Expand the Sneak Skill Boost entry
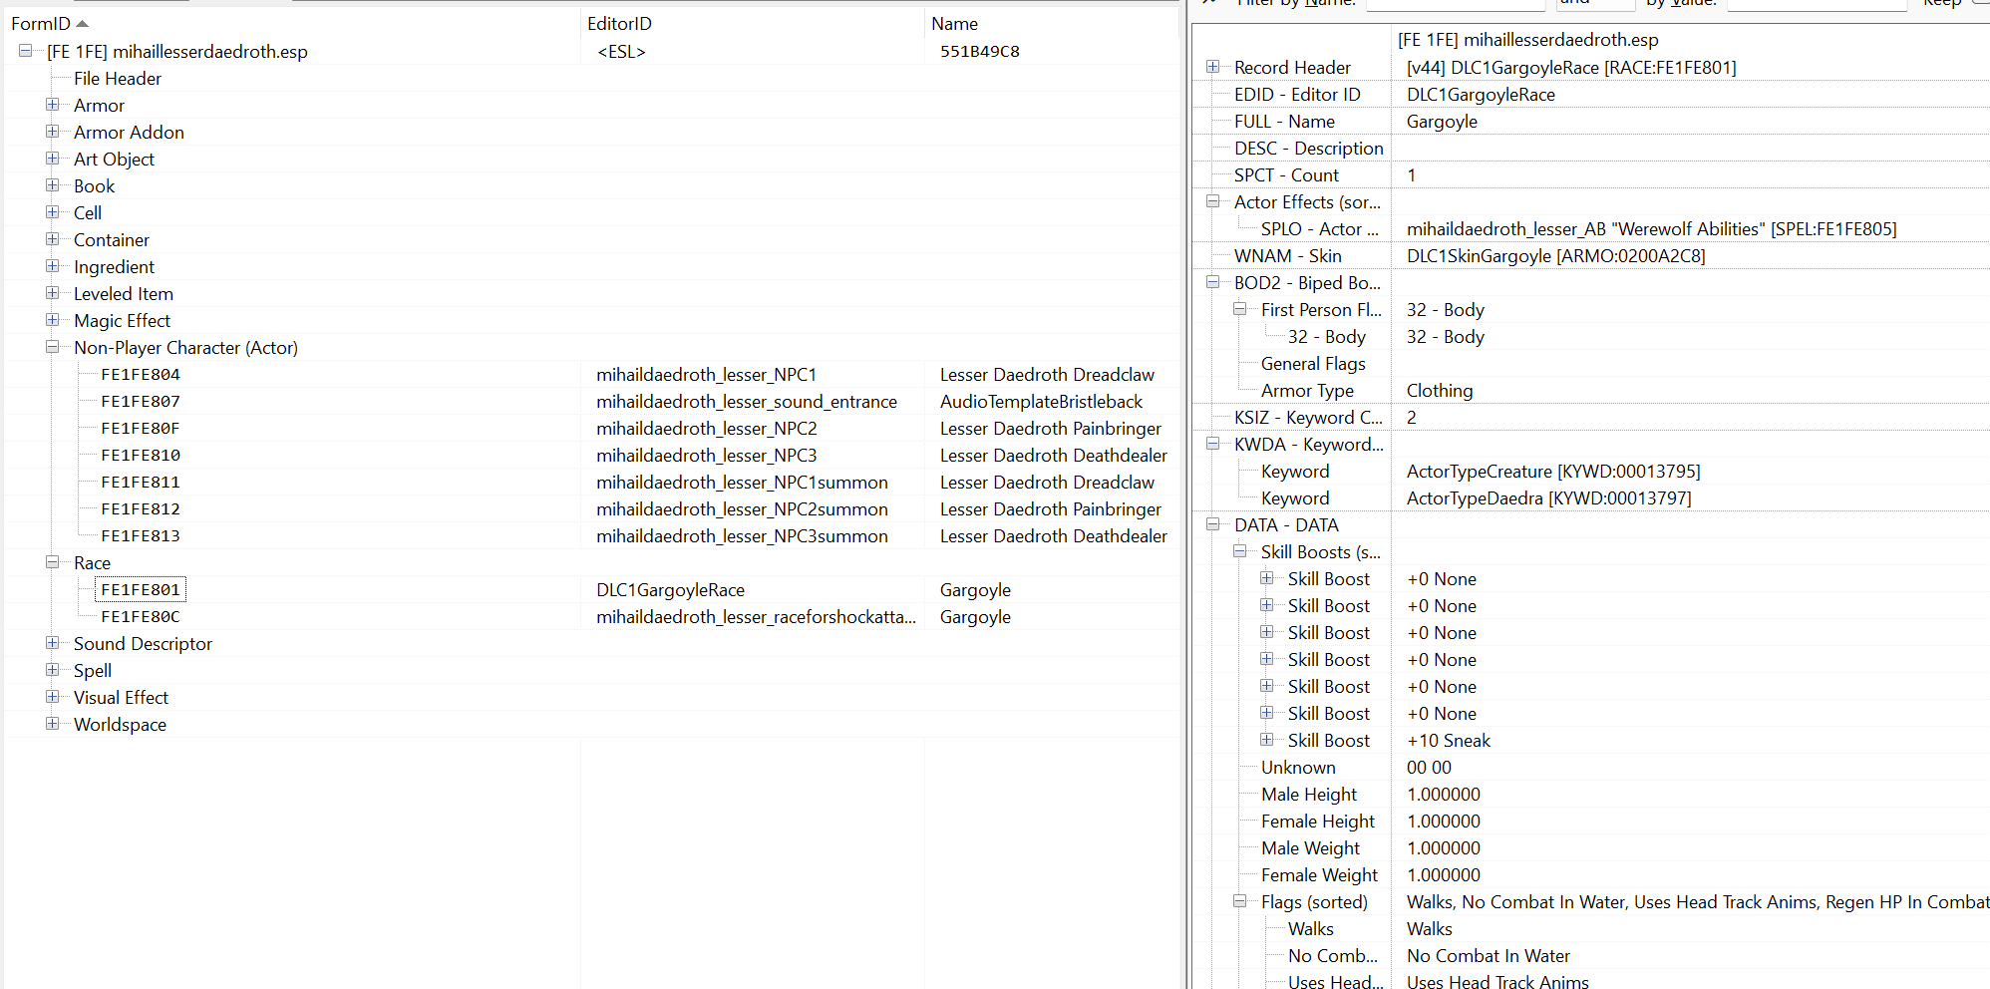 coord(1267,740)
